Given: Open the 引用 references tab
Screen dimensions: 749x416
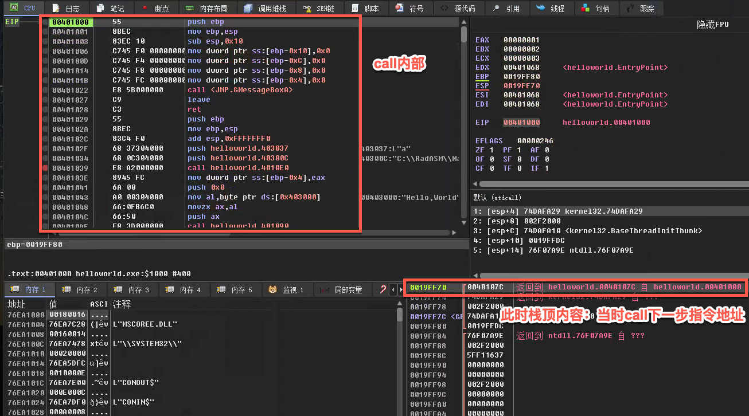Looking at the screenshot, I should [x=506, y=8].
